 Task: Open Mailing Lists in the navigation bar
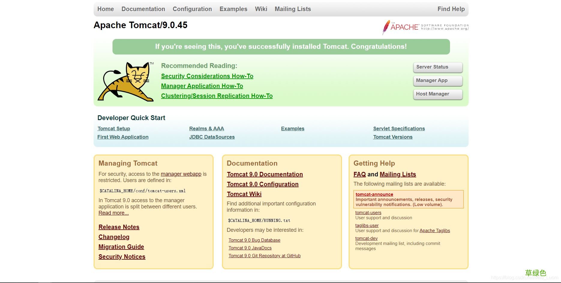pos(292,9)
